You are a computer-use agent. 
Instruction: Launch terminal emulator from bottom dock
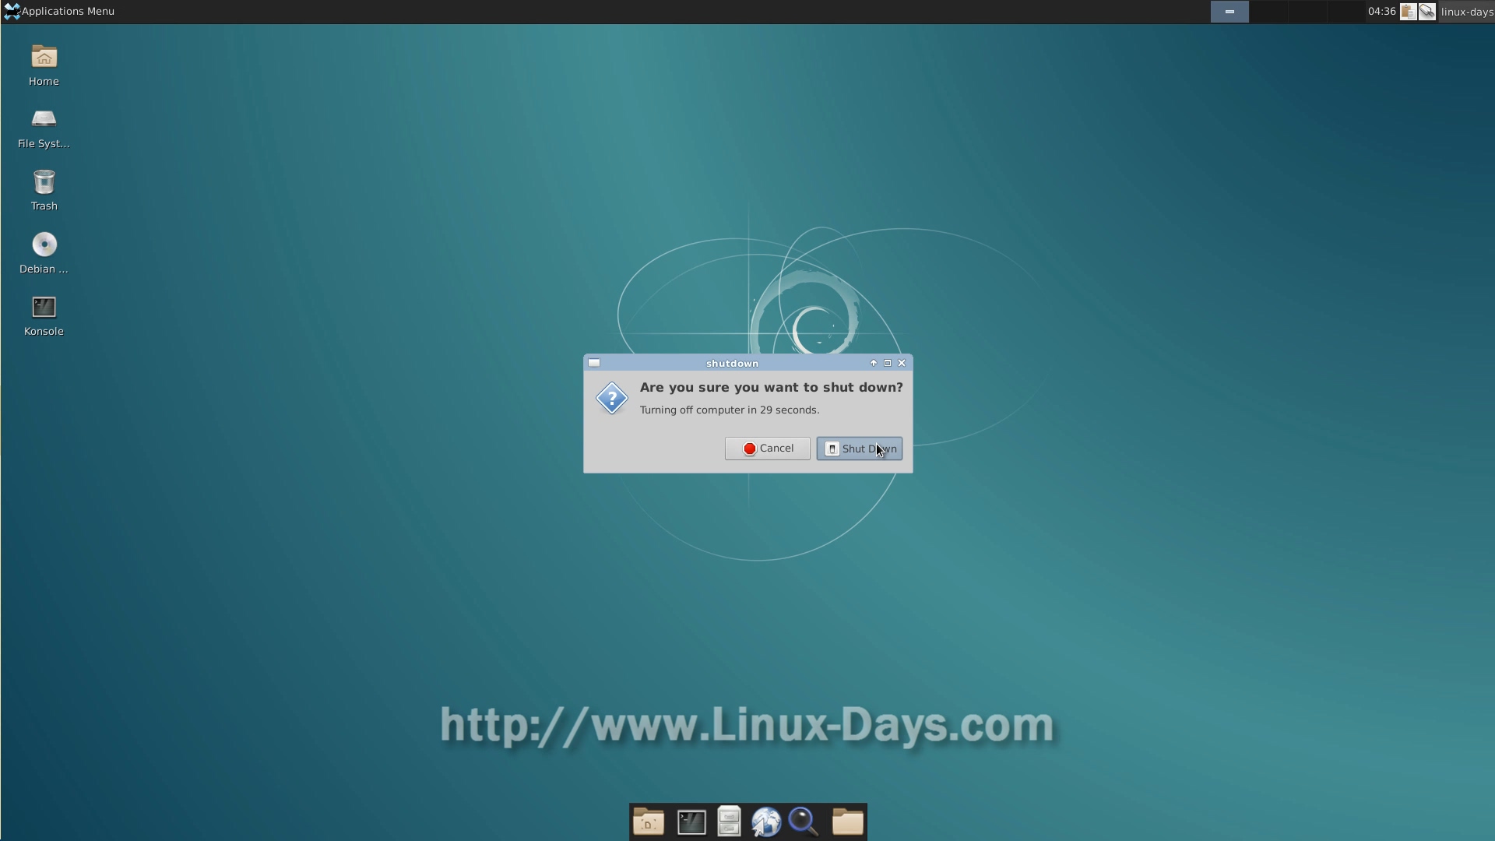coord(691,822)
